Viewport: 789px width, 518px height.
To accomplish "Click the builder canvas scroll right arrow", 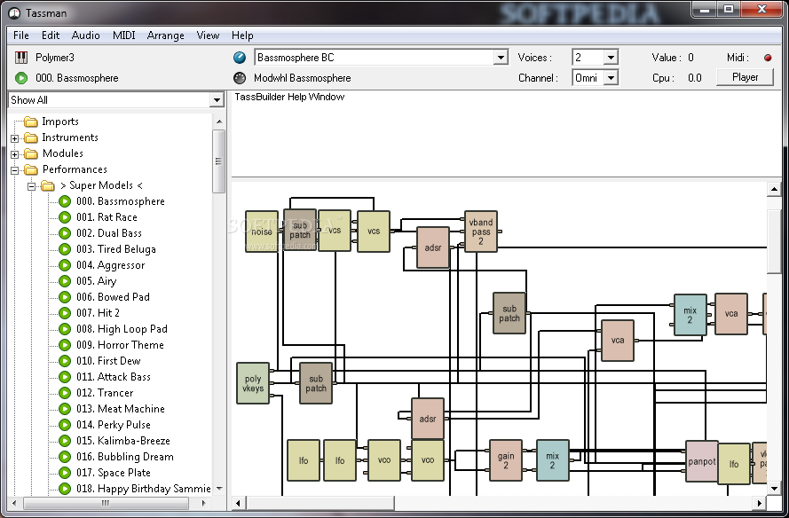I will pos(760,503).
